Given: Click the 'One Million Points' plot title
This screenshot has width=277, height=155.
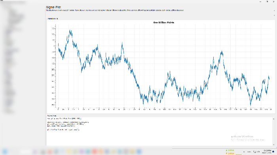Looking at the screenshot, I should click(x=163, y=22).
